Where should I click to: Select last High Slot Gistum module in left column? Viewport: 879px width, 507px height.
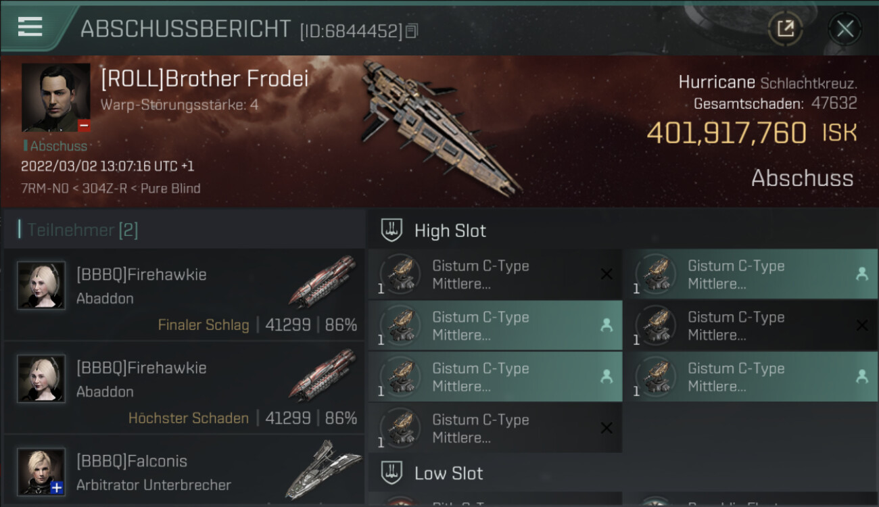(495, 429)
